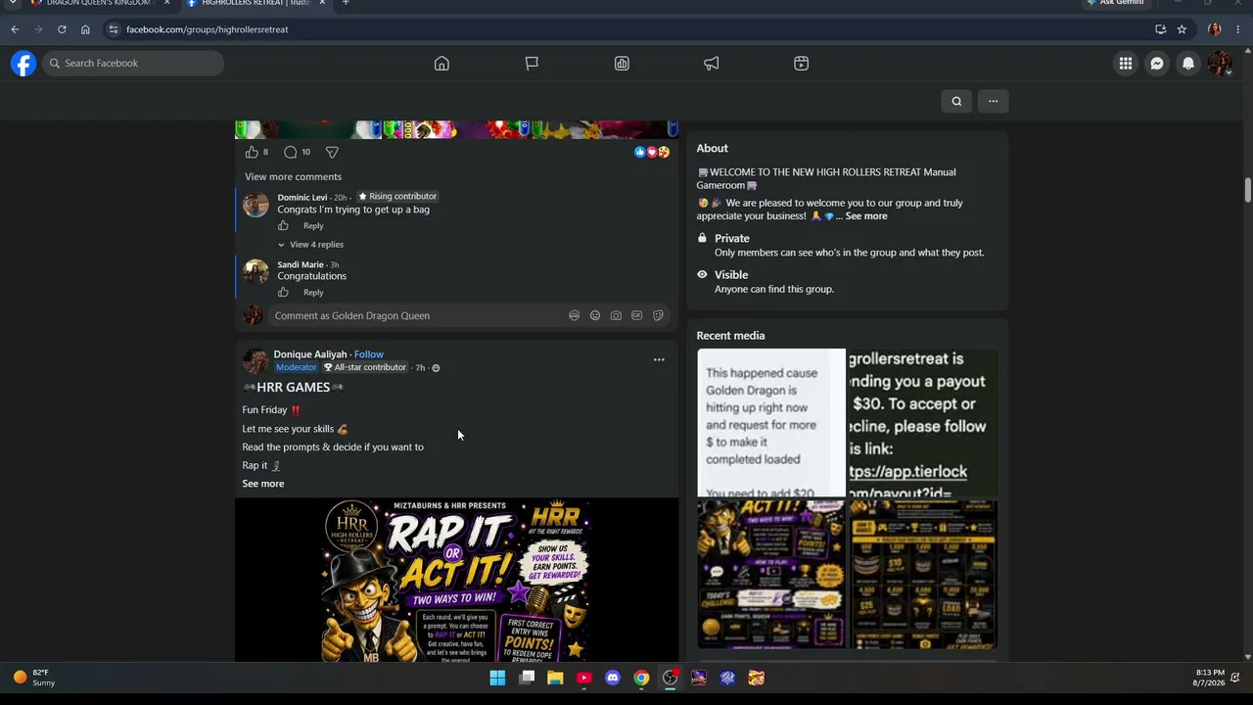Viewport: 1253px width, 705px height.
Task: Click the address bar URL
Action: coord(208,29)
